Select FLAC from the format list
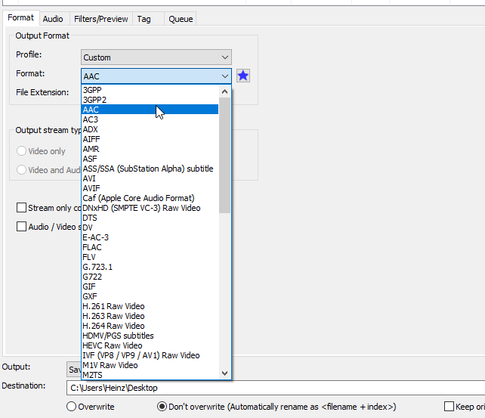Screen dimensions: 485x418 [92, 247]
